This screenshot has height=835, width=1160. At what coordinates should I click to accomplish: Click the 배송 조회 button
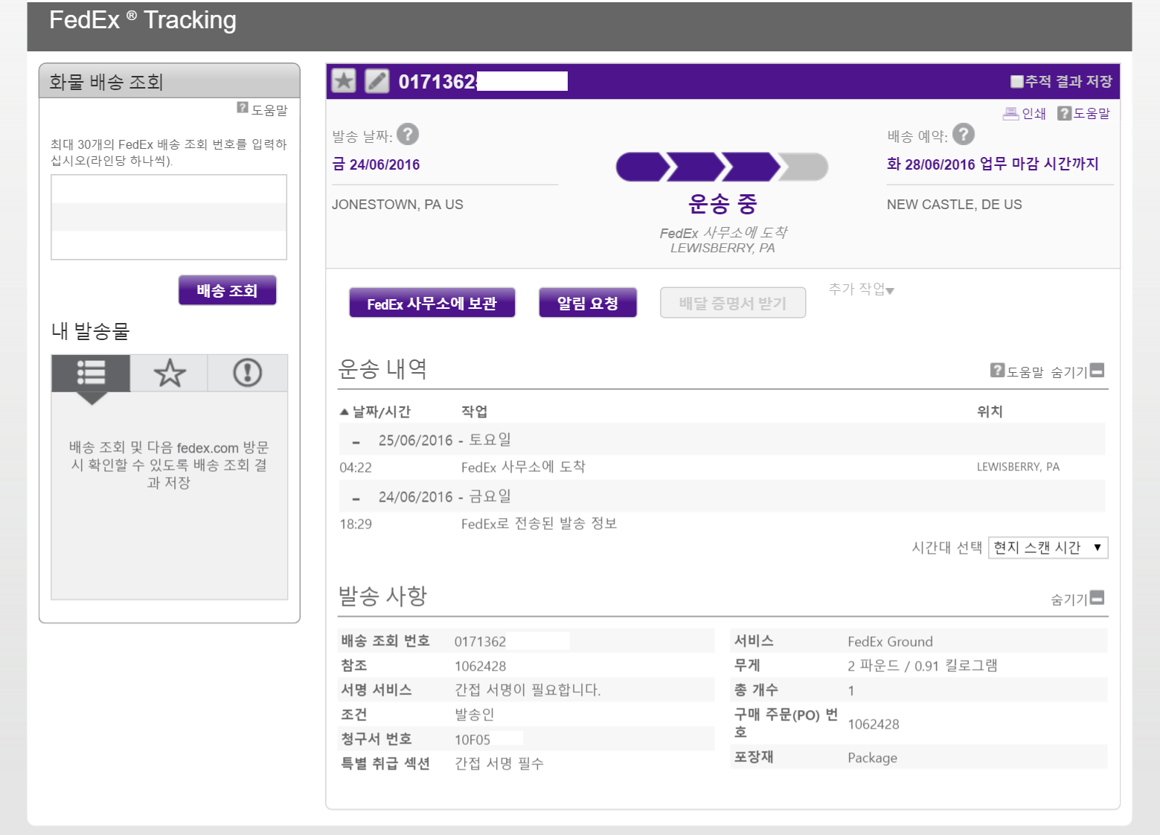click(x=227, y=290)
